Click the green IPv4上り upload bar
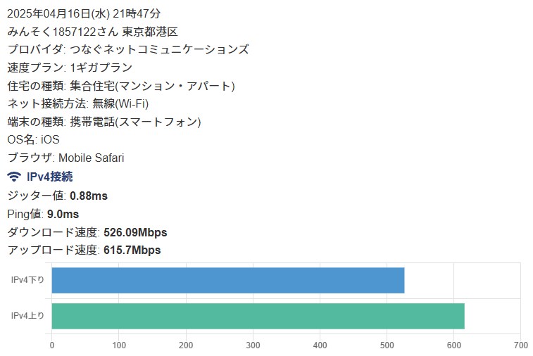This screenshot has height=356, width=533. click(x=258, y=315)
